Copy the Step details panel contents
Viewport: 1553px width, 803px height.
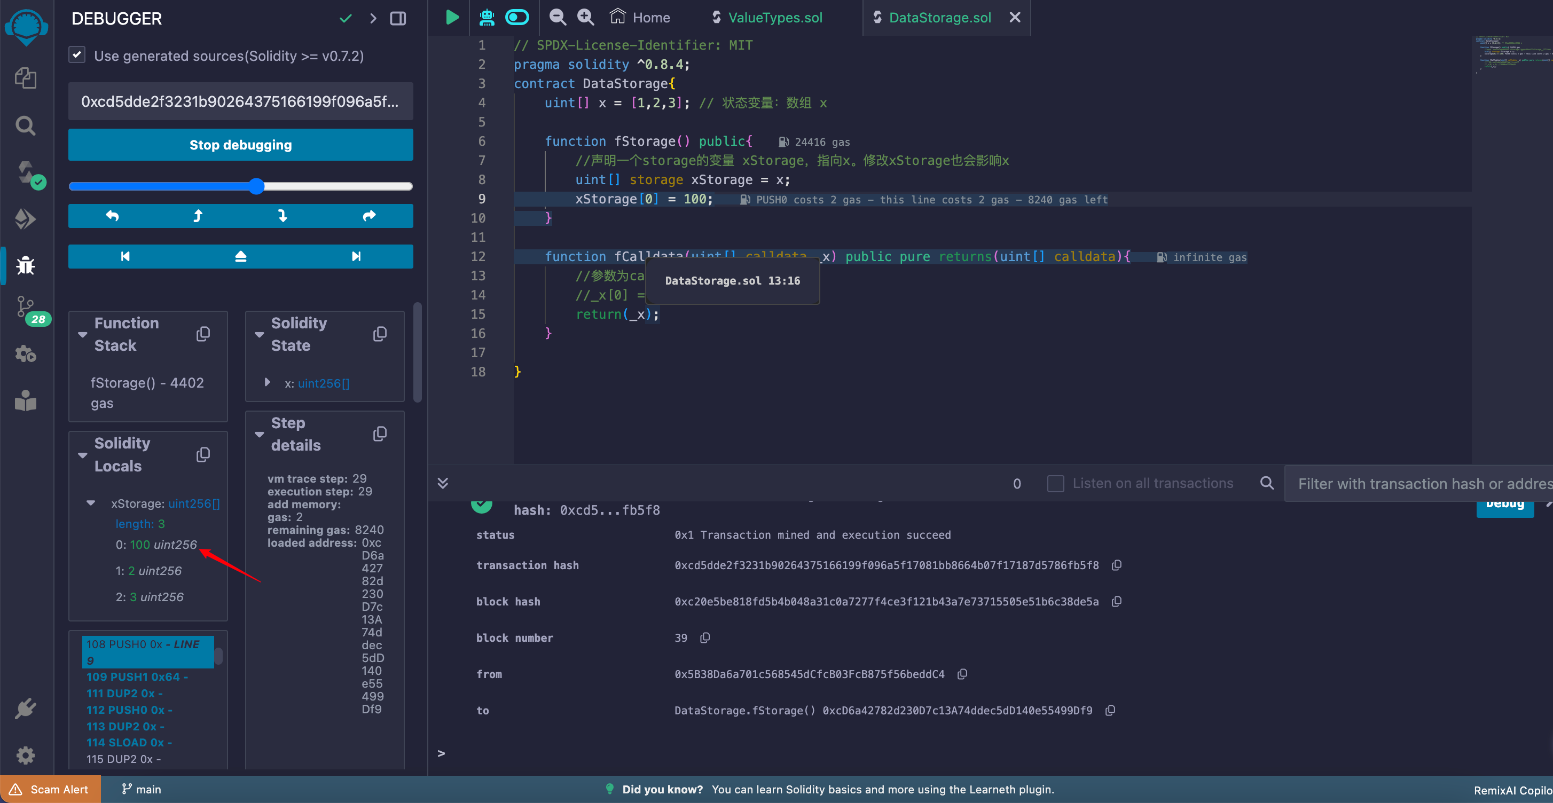pos(380,434)
